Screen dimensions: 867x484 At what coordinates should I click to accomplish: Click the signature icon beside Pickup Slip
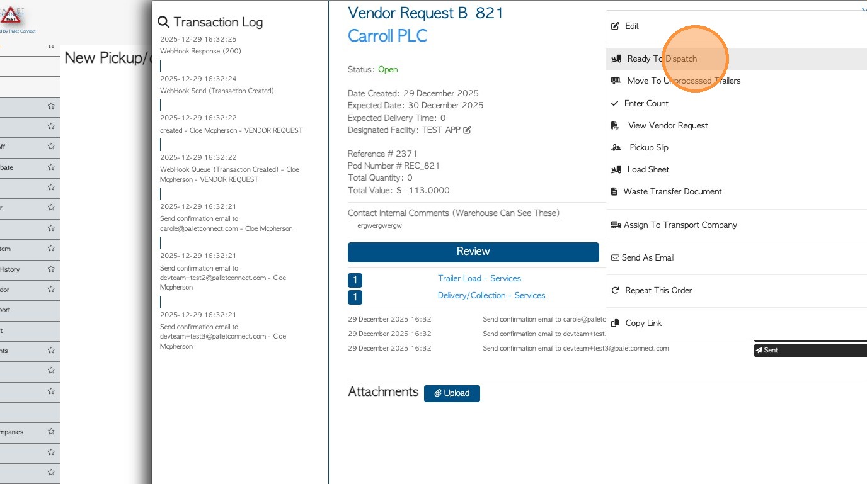pos(616,148)
